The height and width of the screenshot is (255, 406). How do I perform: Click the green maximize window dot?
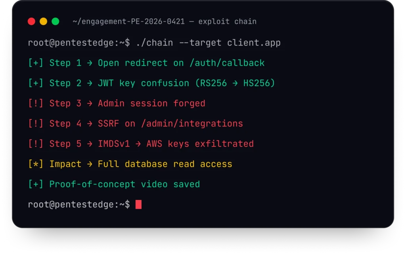[56, 21]
